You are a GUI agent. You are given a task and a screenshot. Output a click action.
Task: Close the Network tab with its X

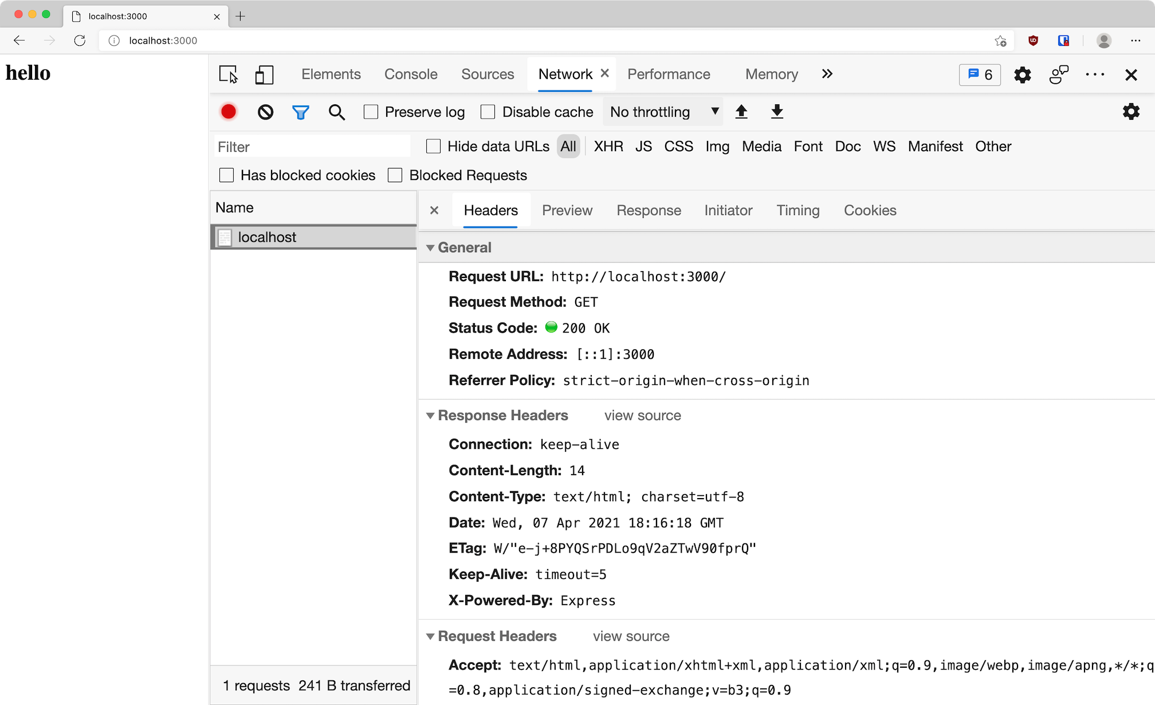point(604,73)
